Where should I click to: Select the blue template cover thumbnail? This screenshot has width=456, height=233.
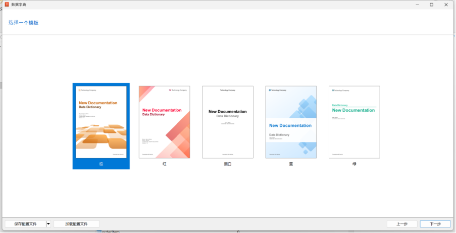tap(291, 122)
